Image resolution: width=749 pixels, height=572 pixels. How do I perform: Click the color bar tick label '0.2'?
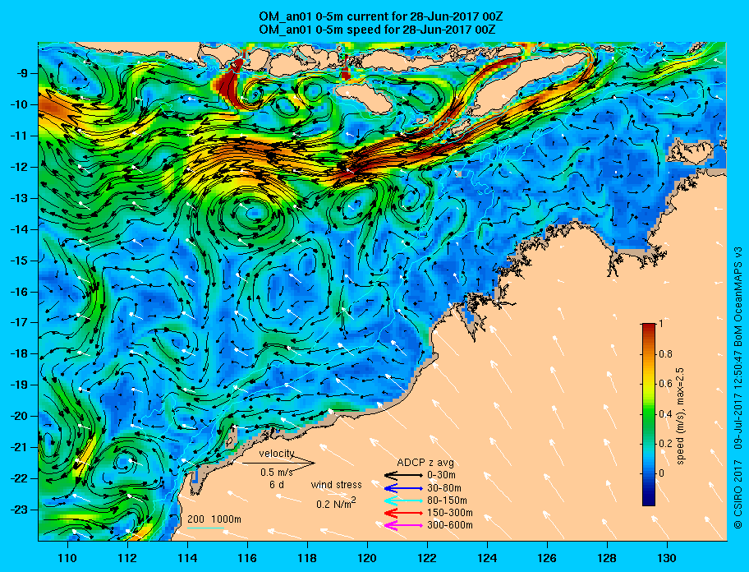point(666,444)
